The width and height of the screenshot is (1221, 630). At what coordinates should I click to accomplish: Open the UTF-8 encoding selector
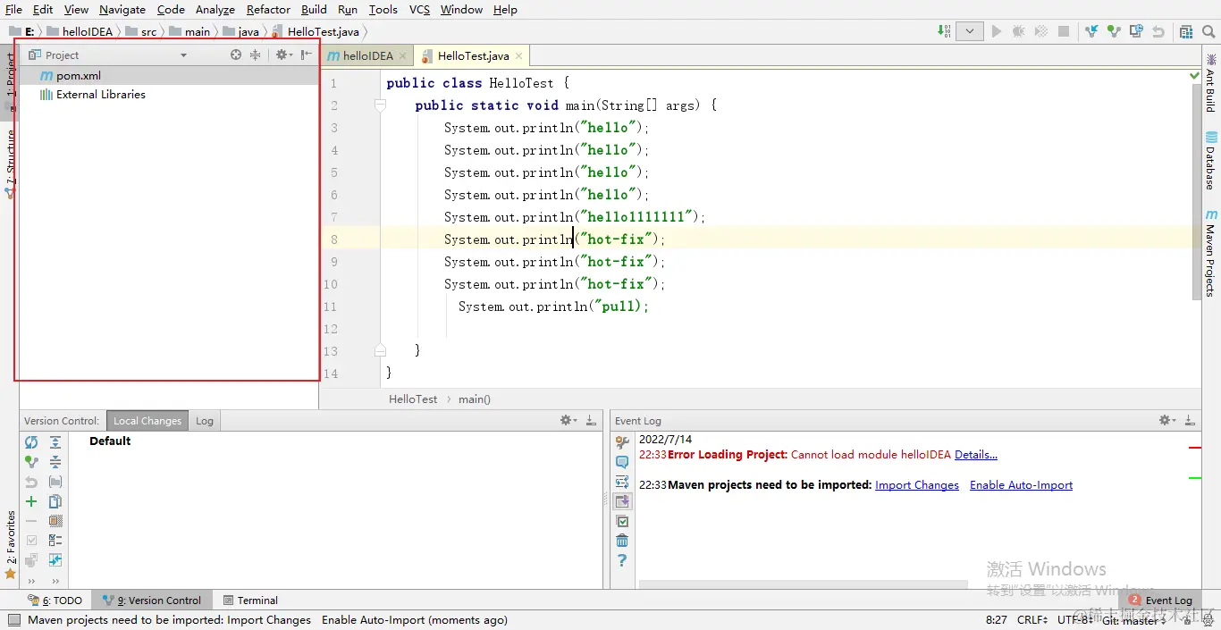[x=1075, y=619]
